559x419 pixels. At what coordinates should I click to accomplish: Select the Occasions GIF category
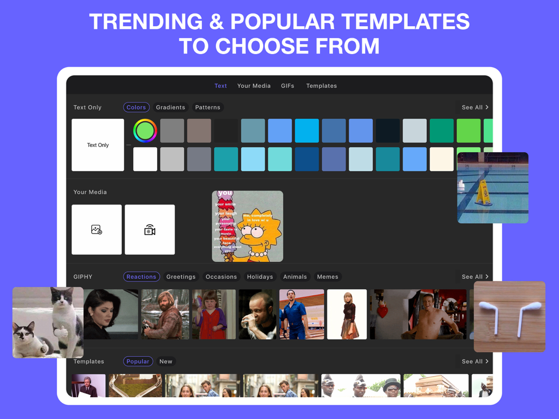221,277
